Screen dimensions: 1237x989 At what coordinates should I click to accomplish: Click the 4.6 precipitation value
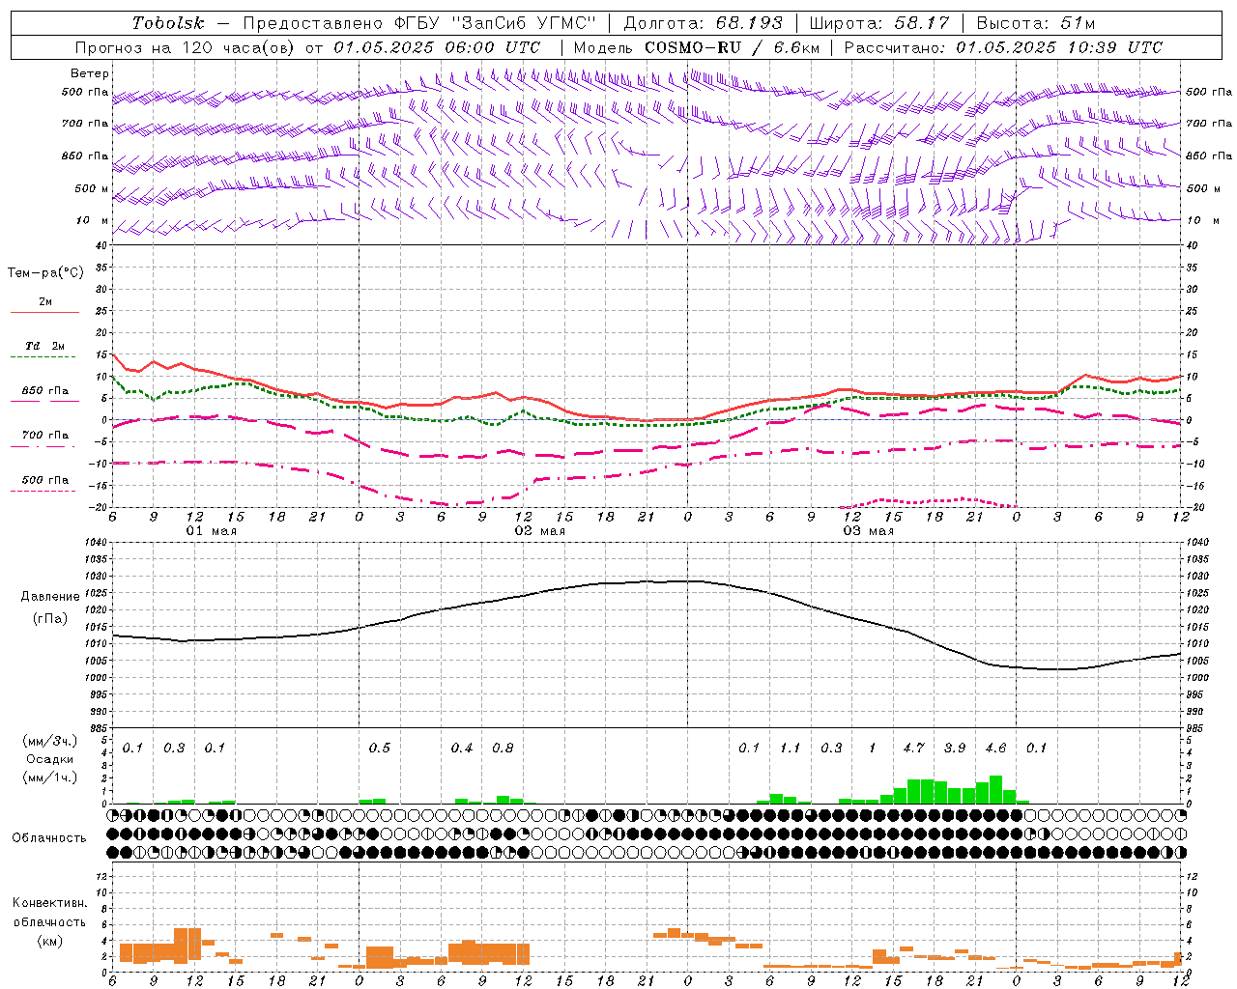995,748
